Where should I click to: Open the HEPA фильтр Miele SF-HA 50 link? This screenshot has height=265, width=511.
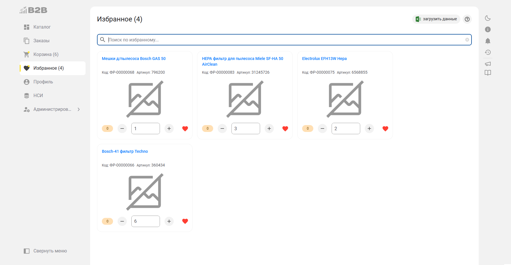pyautogui.click(x=243, y=61)
